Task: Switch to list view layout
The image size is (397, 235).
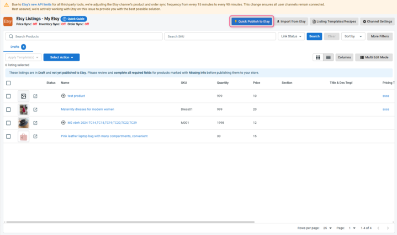Action: [328, 57]
